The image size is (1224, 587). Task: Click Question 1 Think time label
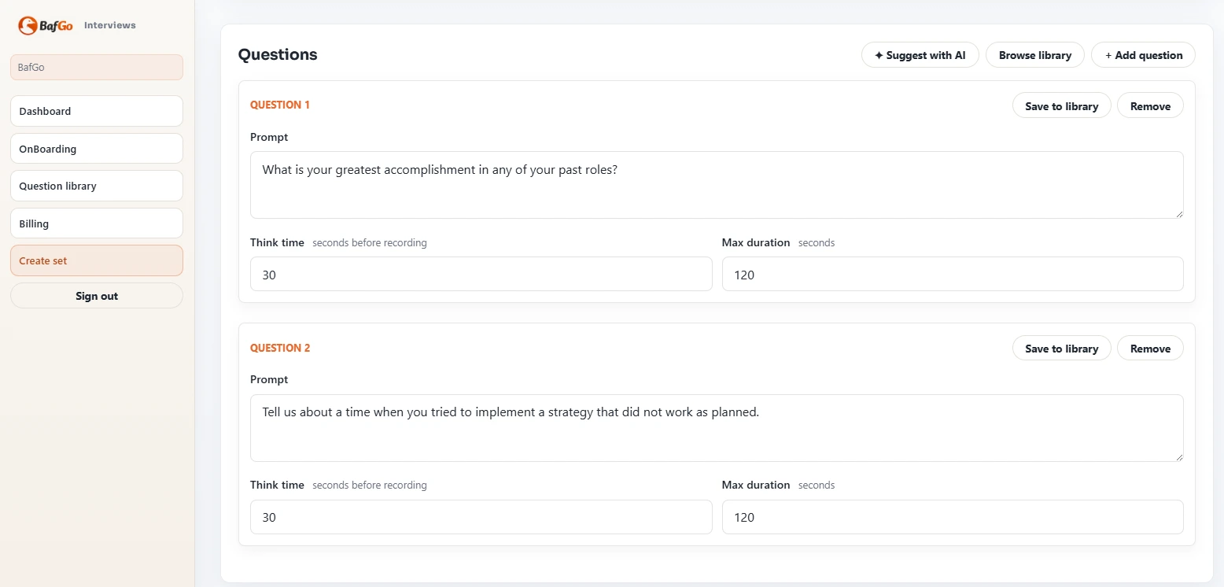click(277, 242)
